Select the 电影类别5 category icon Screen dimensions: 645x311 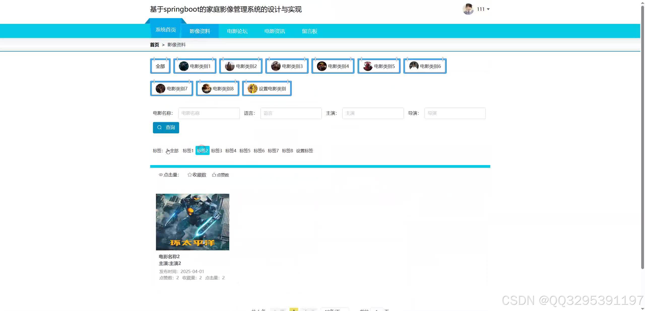pos(368,66)
